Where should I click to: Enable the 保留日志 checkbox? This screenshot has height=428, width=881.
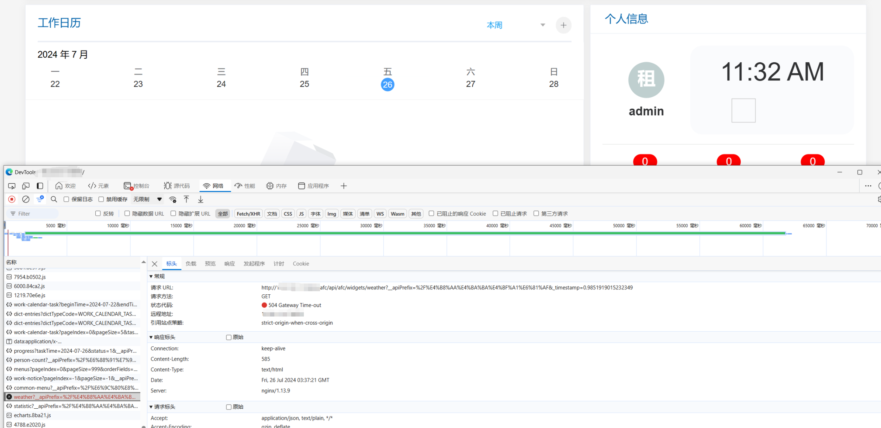pos(66,199)
